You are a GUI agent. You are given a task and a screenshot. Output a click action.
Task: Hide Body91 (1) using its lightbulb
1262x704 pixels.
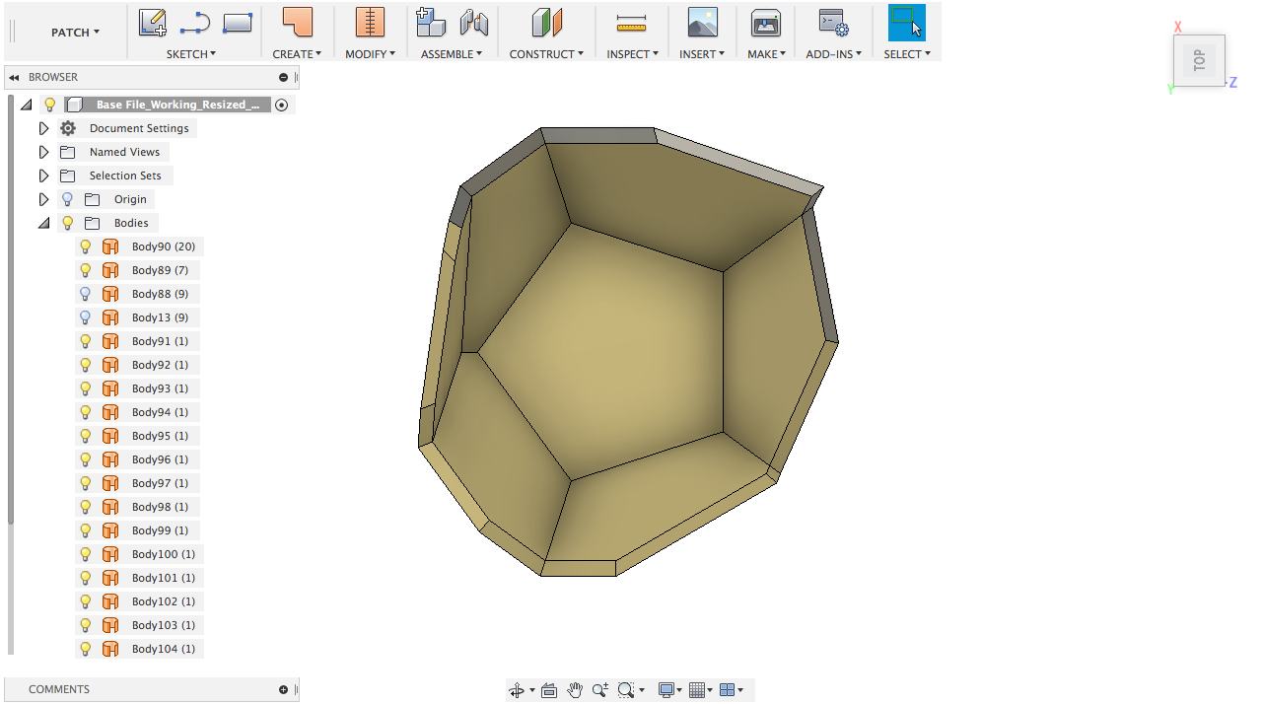click(x=86, y=341)
